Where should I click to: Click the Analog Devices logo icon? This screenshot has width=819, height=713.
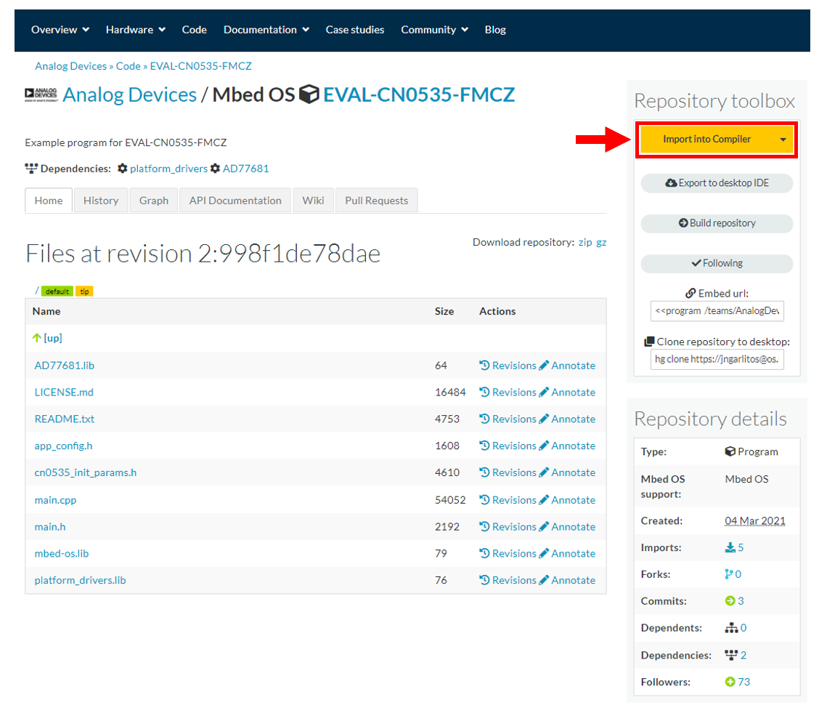[41, 94]
